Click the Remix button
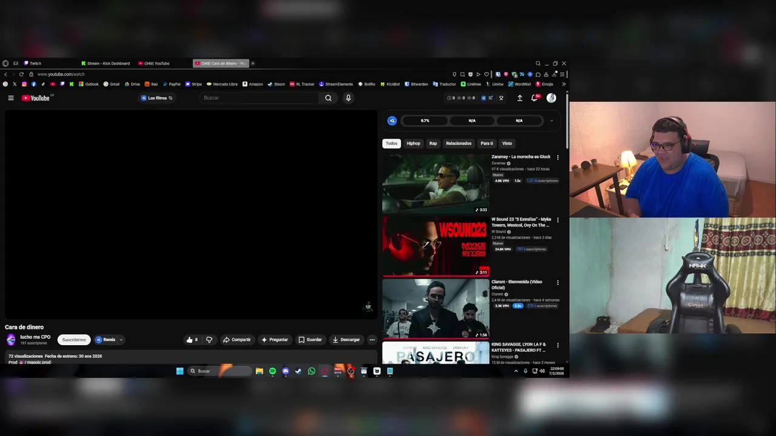Image resolution: width=776 pixels, height=436 pixels. 105,340
